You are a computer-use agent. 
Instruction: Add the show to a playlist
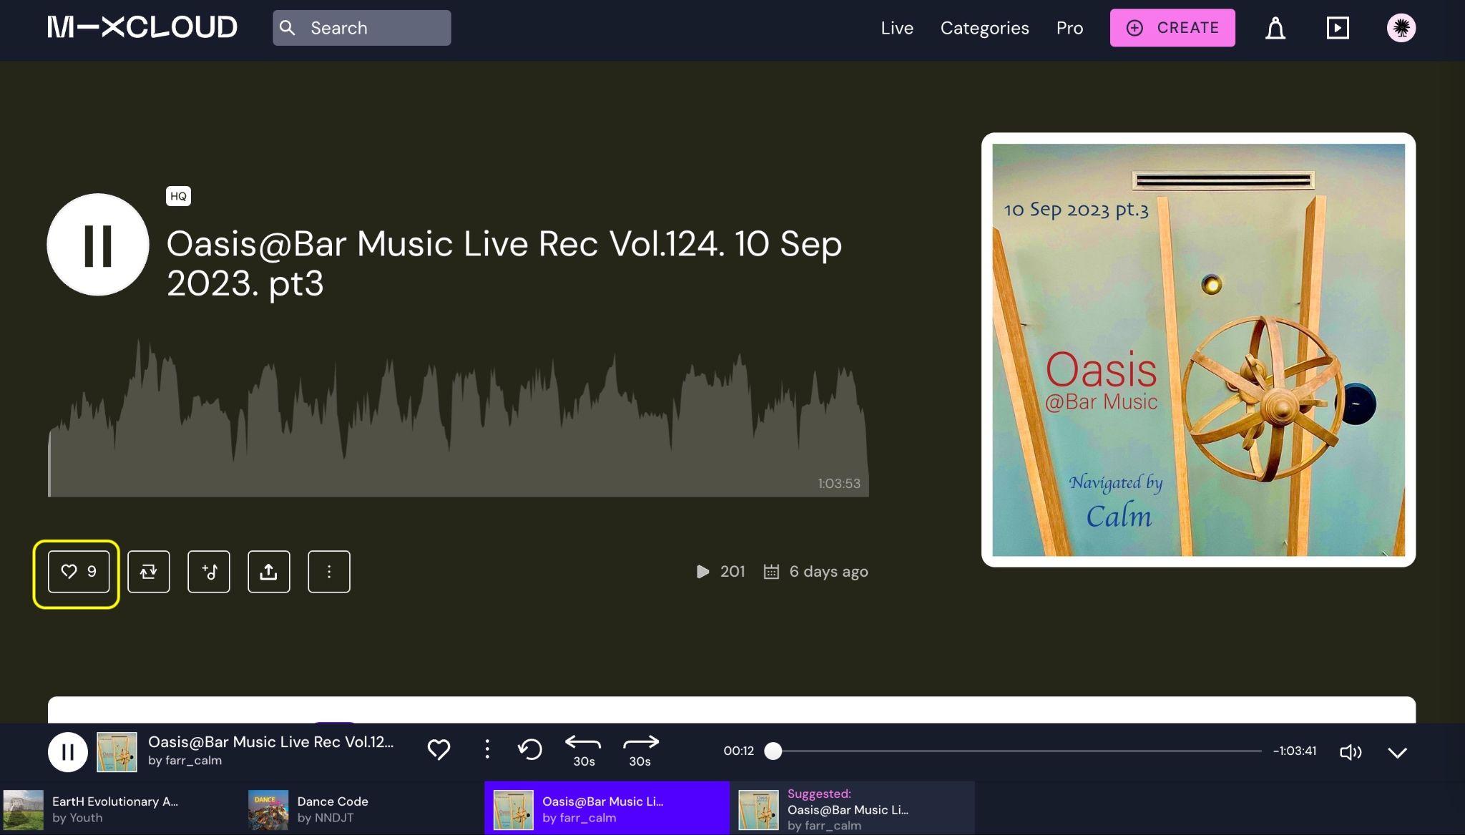coord(209,572)
